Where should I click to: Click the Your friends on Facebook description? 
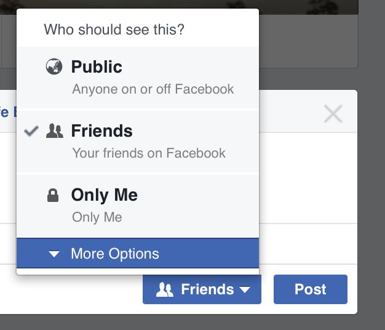(x=149, y=153)
